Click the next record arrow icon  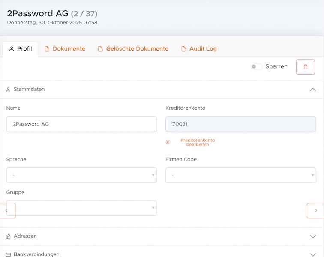(316, 210)
